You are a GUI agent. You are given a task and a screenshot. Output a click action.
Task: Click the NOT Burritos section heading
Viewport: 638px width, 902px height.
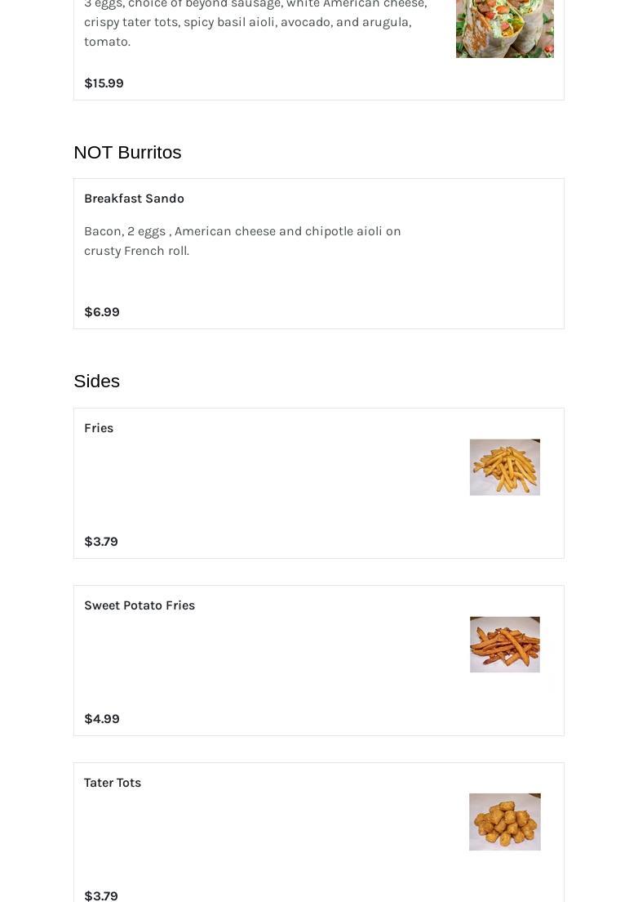[127, 153]
